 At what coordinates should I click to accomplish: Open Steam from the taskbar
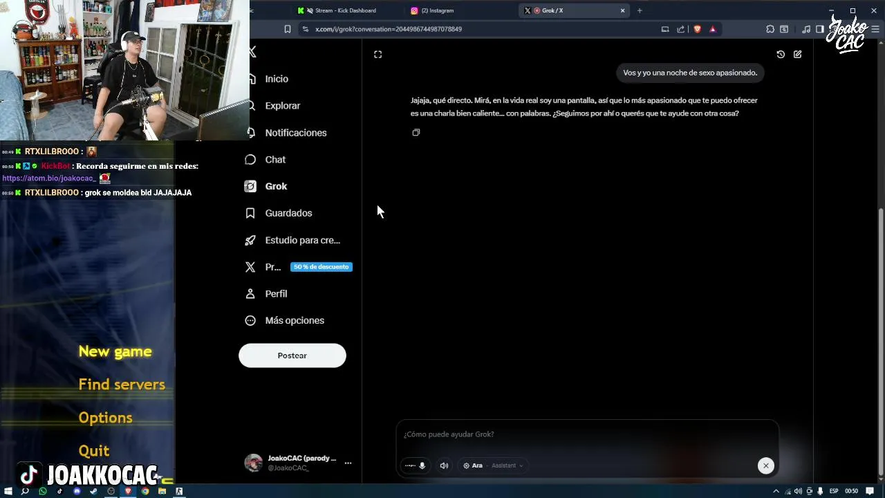click(93, 491)
